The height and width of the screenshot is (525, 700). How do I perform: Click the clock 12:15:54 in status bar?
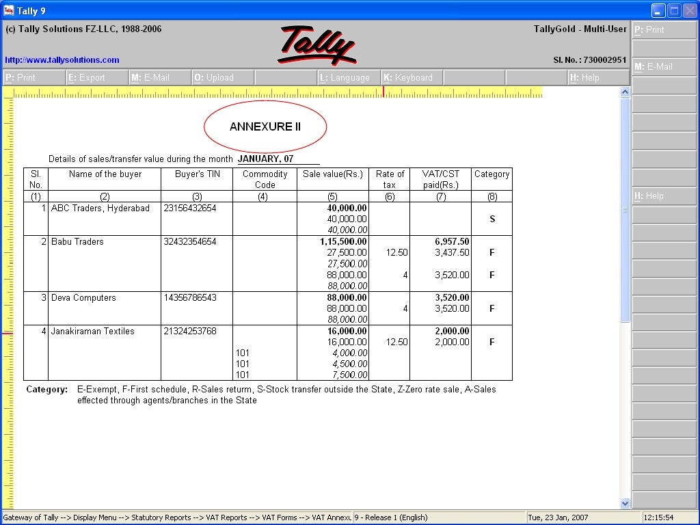(658, 518)
